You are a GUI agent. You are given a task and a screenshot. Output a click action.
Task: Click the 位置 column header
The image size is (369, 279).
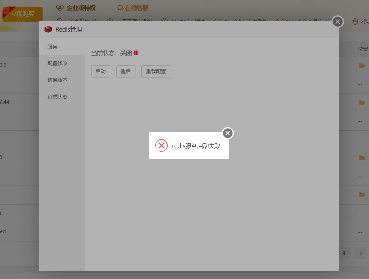tap(363, 49)
